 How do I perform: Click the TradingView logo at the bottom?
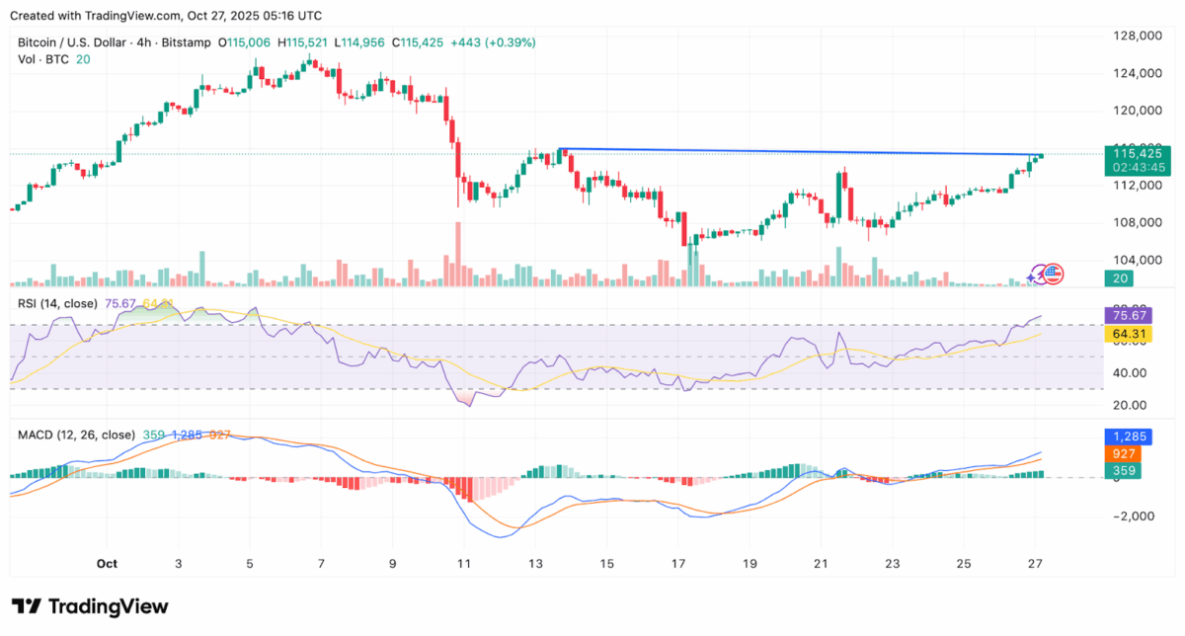[x=90, y=606]
